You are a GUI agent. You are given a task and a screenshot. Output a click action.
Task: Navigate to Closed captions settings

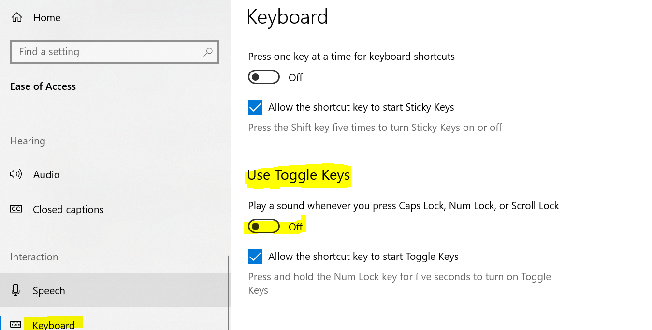(x=68, y=209)
